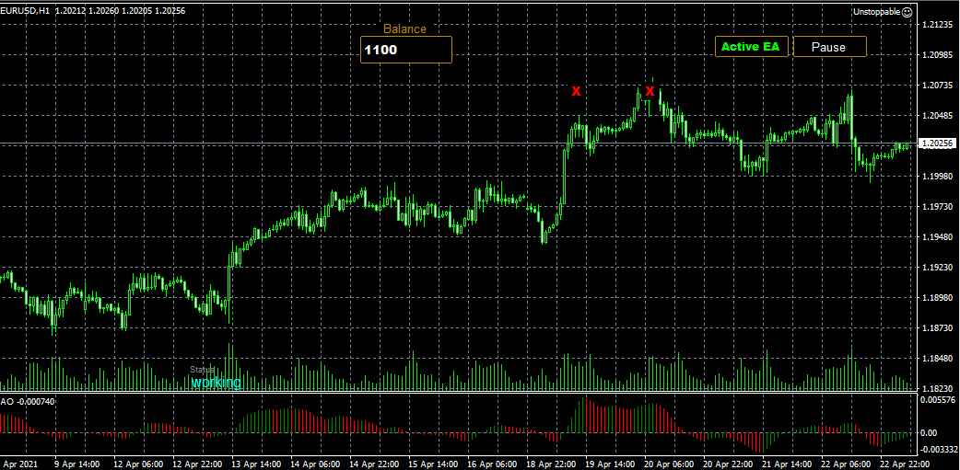Select the red X marker near 20 Apr peak

[650, 92]
